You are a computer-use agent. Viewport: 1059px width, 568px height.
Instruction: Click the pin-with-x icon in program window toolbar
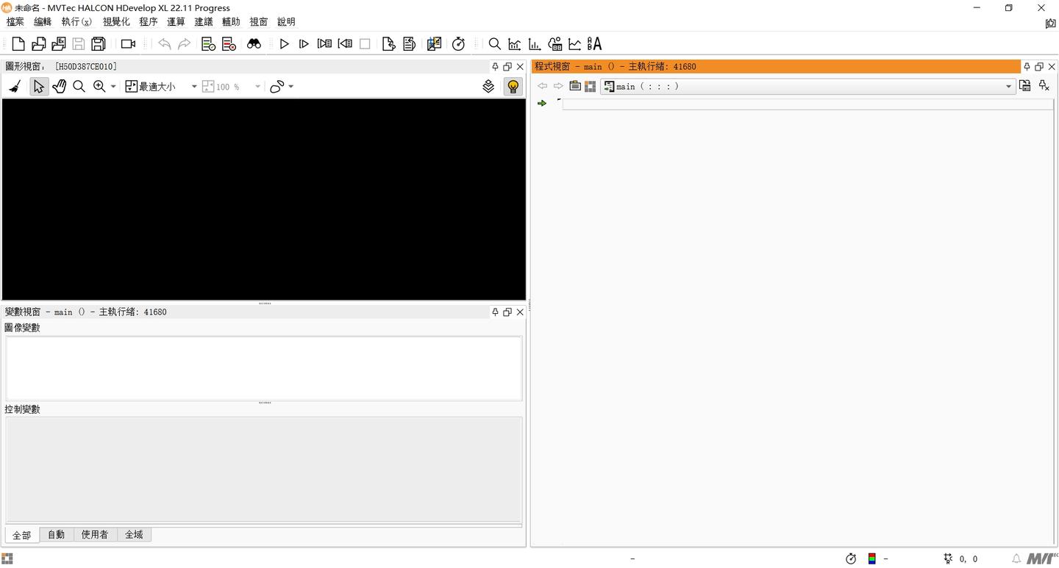1044,87
